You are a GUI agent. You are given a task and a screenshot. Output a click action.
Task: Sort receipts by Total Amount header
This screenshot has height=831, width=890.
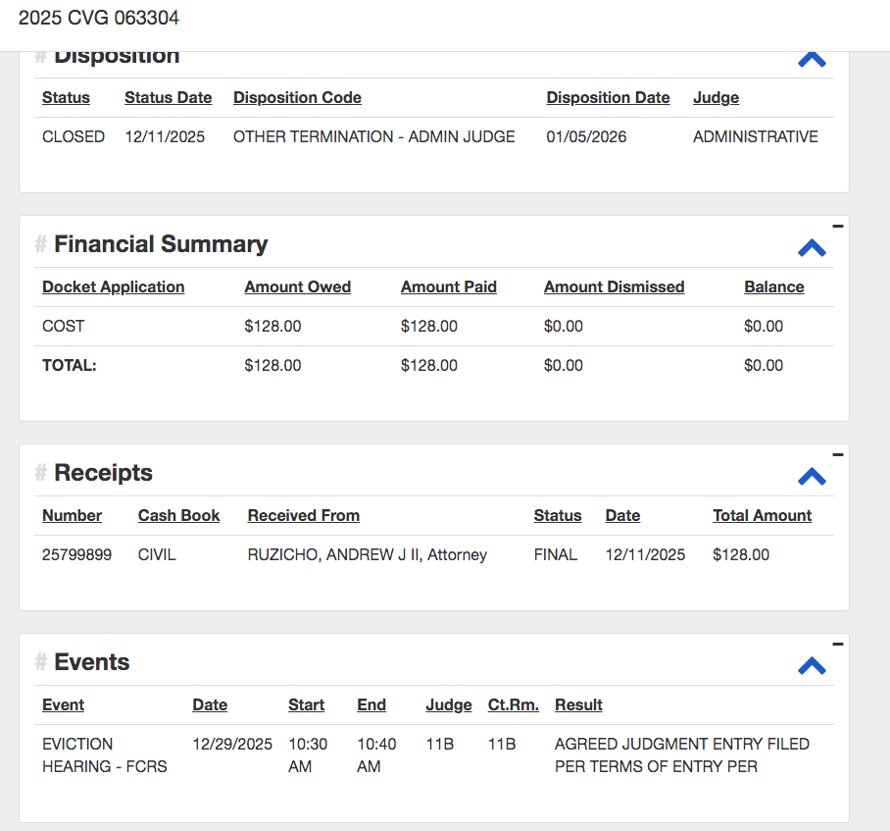coord(762,516)
